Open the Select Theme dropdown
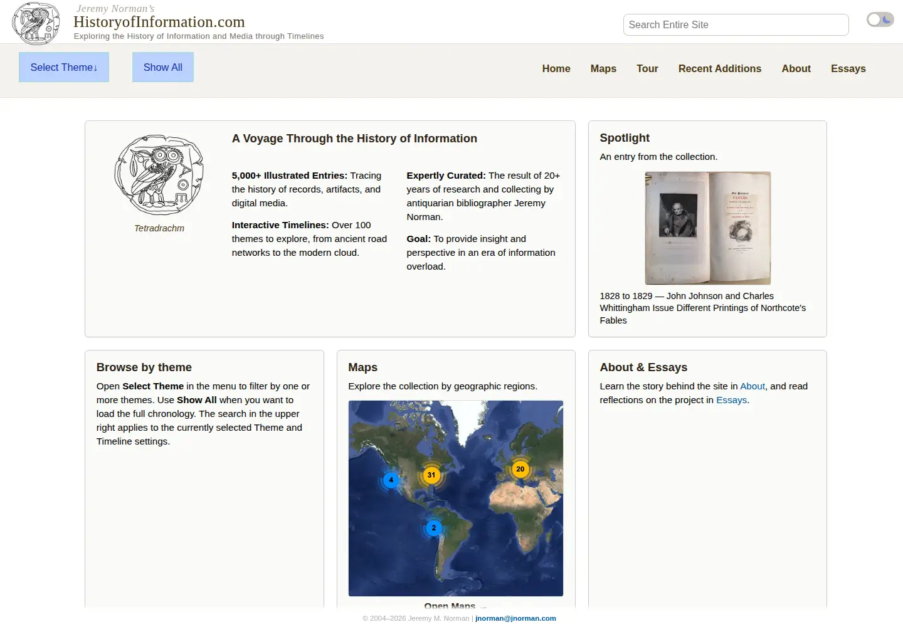Image resolution: width=903 pixels, height=627 pixels. (64, 67)
